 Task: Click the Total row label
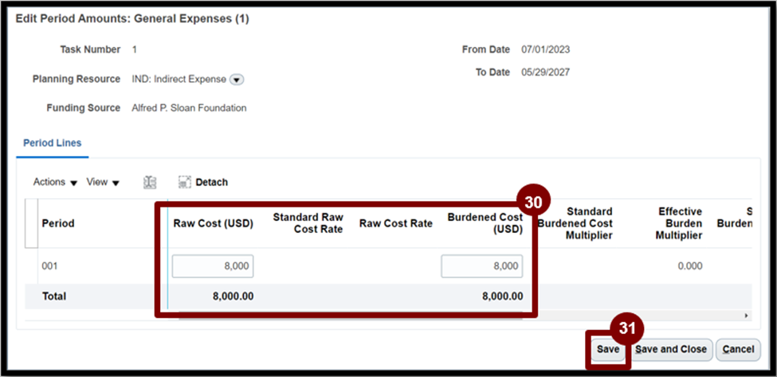(x=54, y=297)
